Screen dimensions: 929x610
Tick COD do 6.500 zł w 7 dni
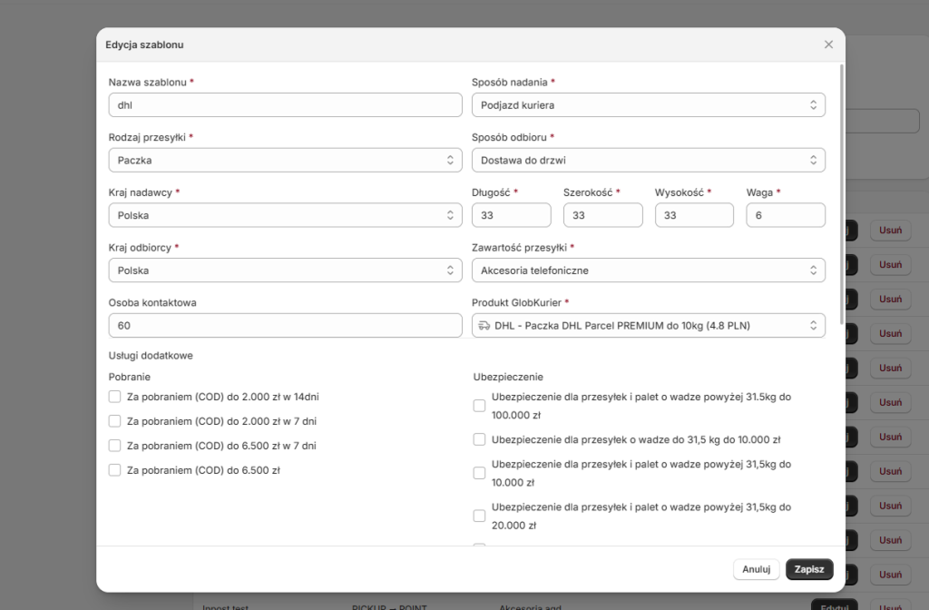[115, 445]
